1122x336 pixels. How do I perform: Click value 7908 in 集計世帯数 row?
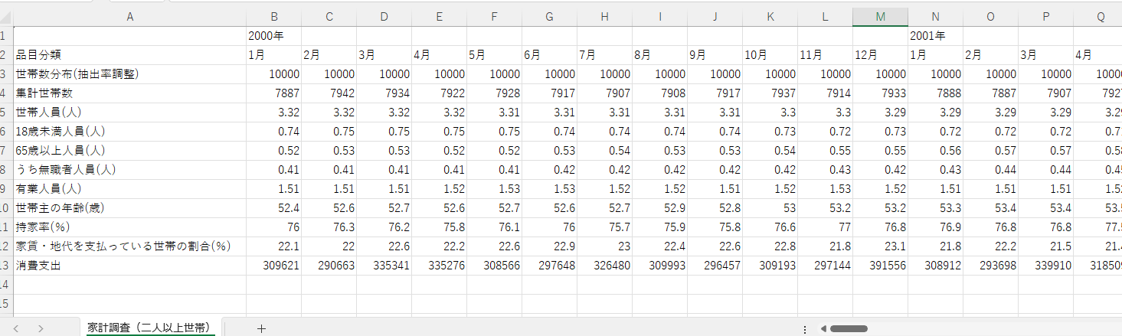660,93
